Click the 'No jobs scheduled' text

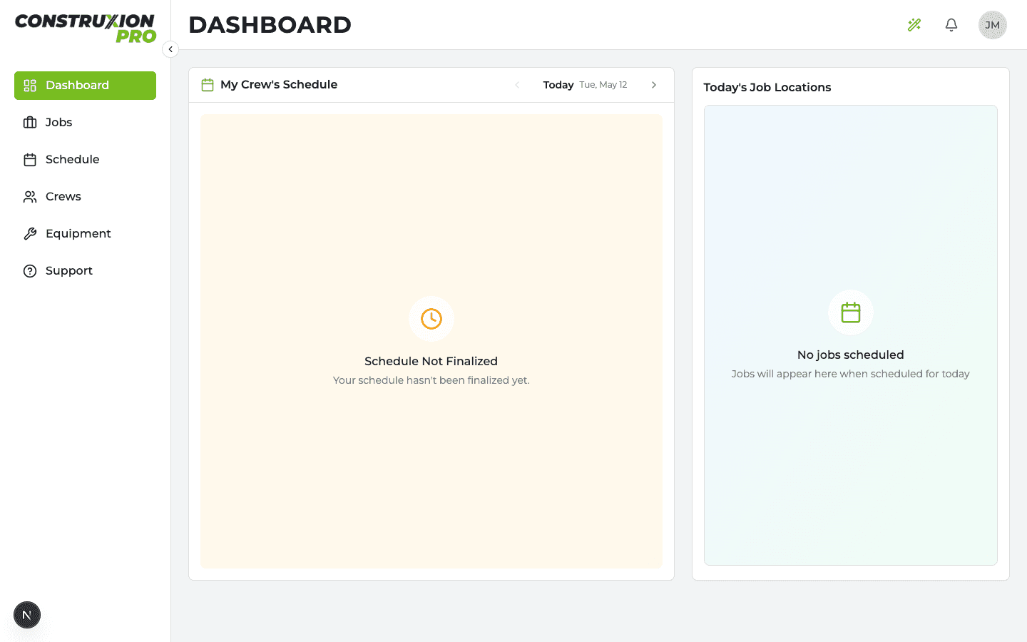(x=851, y=355)
